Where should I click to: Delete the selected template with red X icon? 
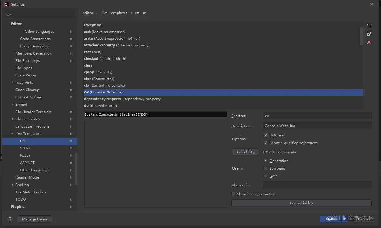(x=369, y=42)
